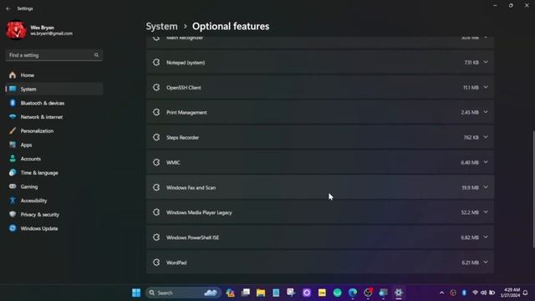Viewport: 535px width, 301px height.
Task: Click the yellow app taskbar icon
Action: point(322,293)
